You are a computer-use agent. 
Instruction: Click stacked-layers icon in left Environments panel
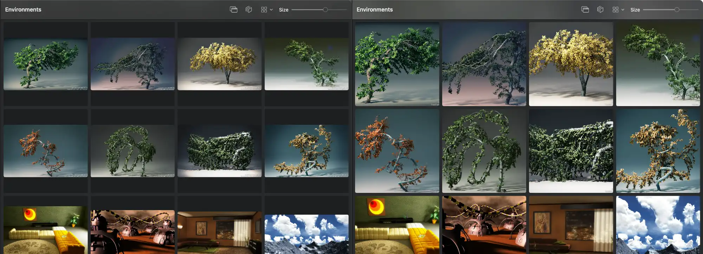point(249,9)
